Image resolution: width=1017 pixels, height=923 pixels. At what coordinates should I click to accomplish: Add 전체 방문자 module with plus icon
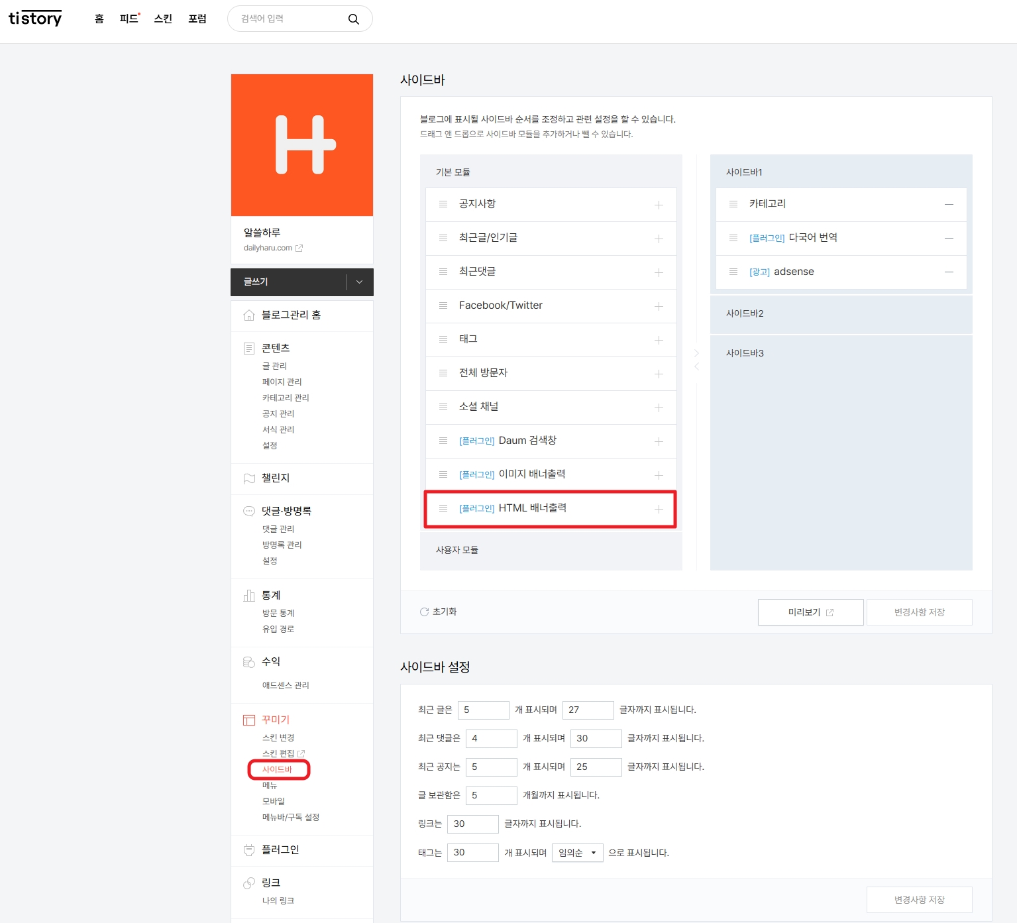pyautogui.click(x=659, y=374)
